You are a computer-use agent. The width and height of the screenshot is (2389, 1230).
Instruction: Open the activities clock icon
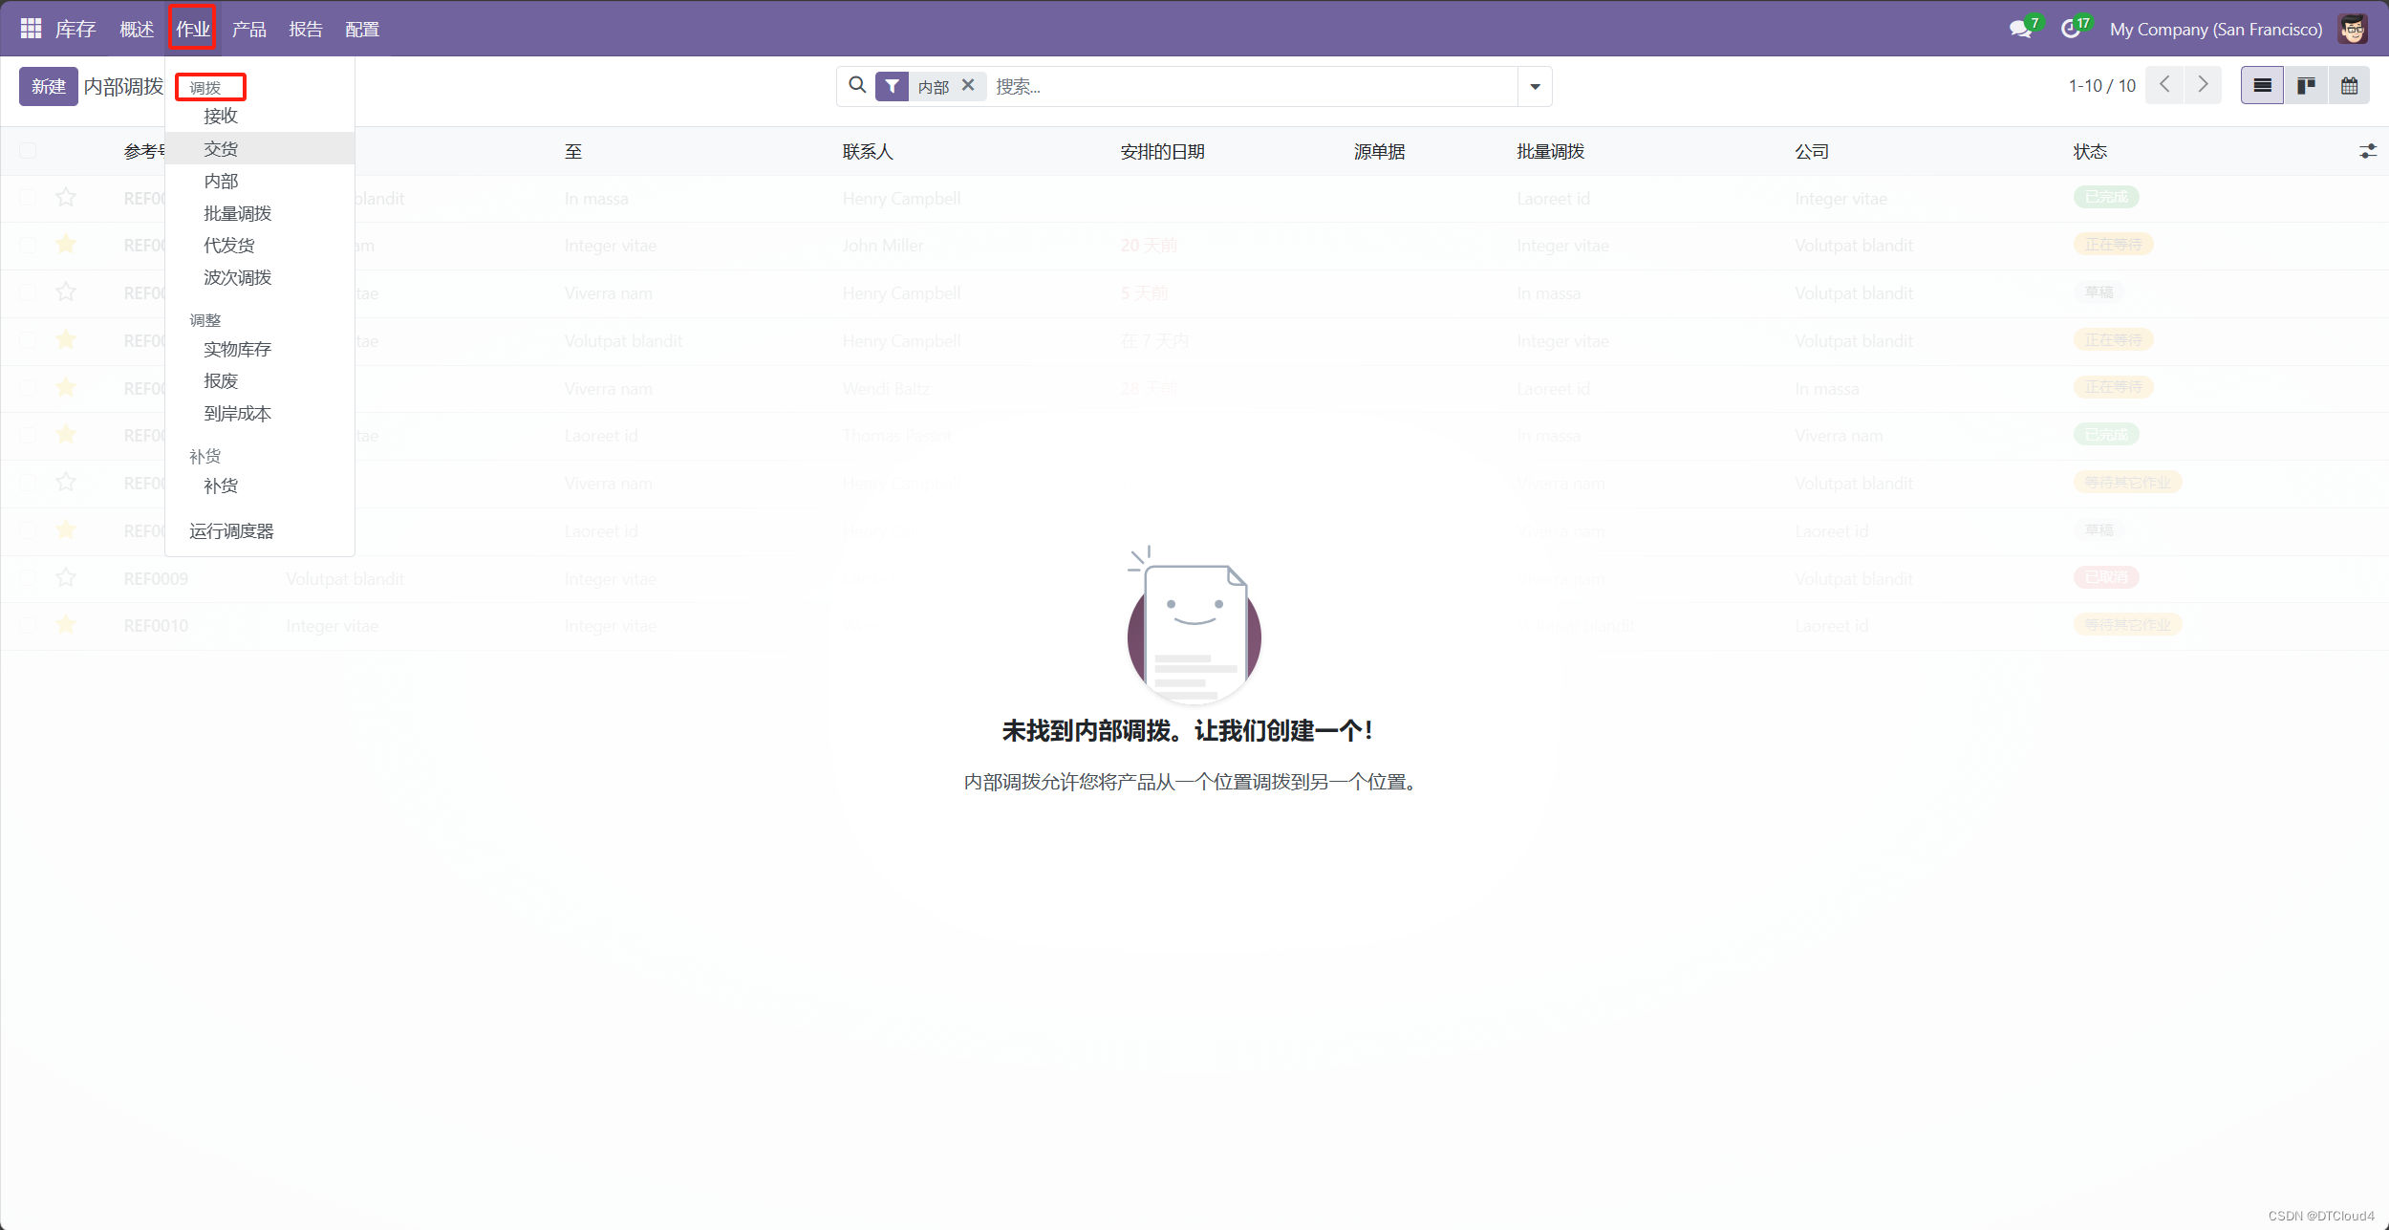(2071, 29)
